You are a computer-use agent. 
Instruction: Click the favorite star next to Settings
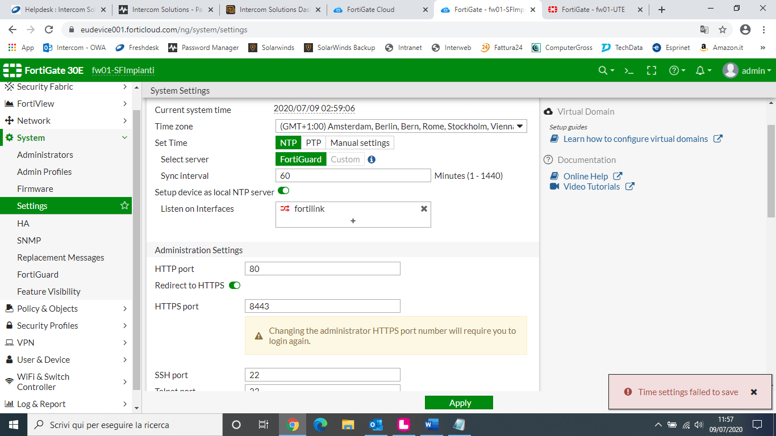coord(124,206)
